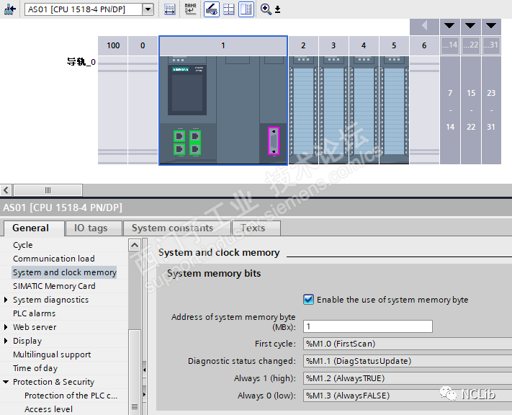The width and height of the screenshot is (512, 415).
Task: Select SIMATIC Memory Card item
Action: pyautogui.click(x=54, y=286)
